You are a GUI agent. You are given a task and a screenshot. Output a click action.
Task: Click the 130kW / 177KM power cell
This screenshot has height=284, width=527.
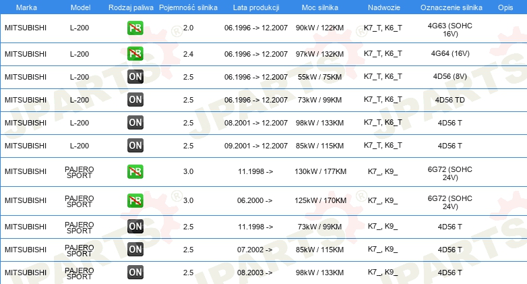coord(320,171)
